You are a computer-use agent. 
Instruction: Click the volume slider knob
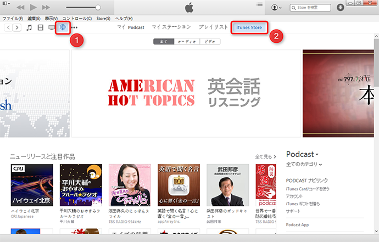coord(98,8)
